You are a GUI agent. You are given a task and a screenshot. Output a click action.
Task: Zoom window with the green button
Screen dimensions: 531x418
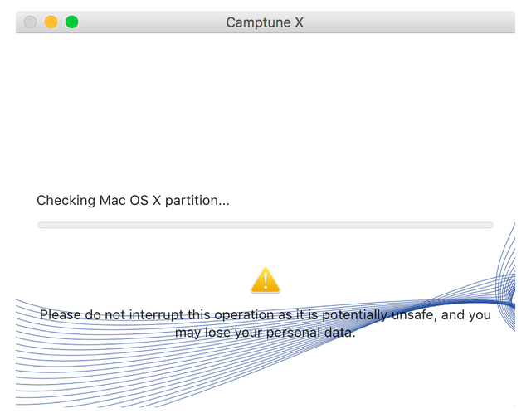[71, 22]
